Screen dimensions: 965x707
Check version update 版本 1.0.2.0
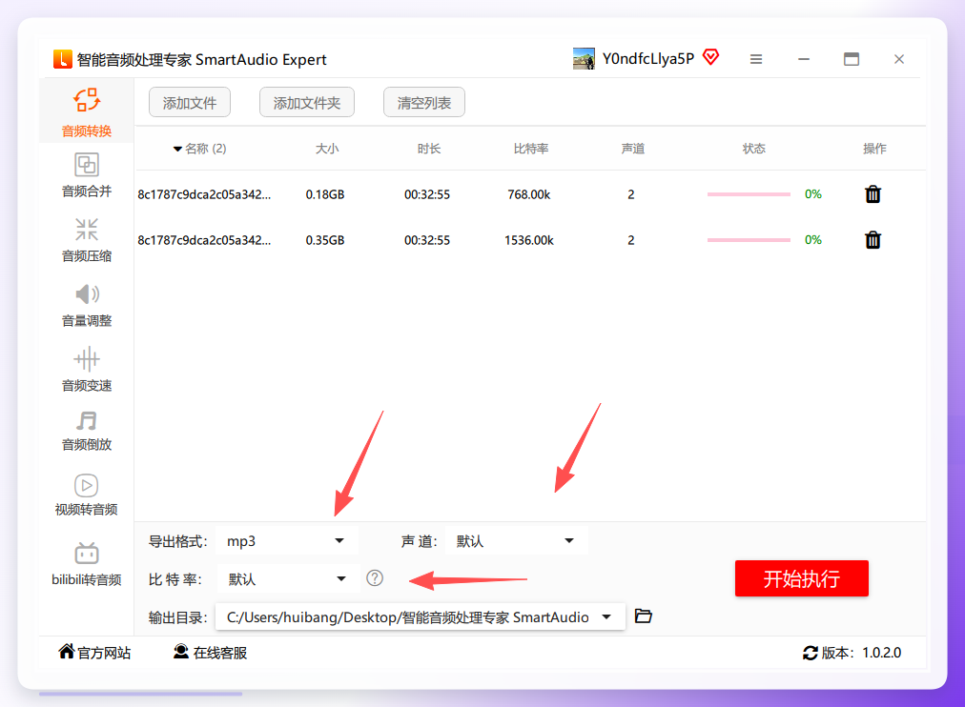pos(852,653)
